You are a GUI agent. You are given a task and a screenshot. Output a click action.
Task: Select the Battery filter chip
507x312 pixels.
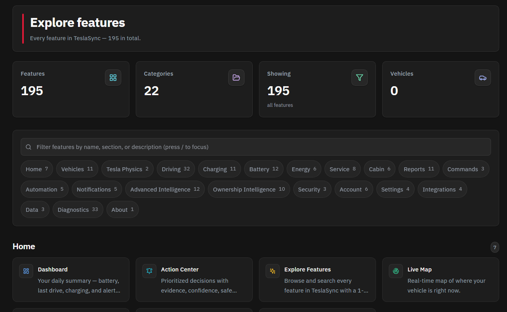[x=264, y=169]
